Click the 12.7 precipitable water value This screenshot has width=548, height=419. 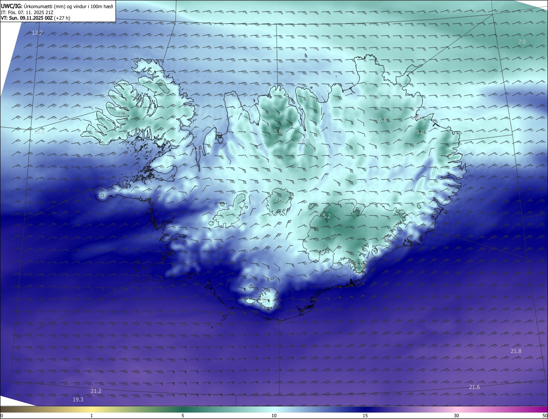click(38, 33)
